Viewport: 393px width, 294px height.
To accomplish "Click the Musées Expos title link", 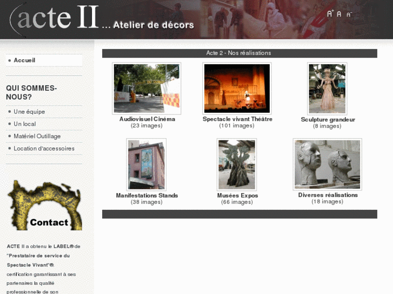I will click(x=237, y=195).
